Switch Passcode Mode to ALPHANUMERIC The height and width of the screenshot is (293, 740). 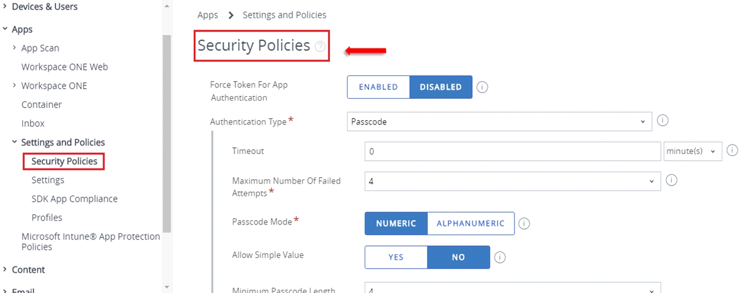[x=470, y=223]
